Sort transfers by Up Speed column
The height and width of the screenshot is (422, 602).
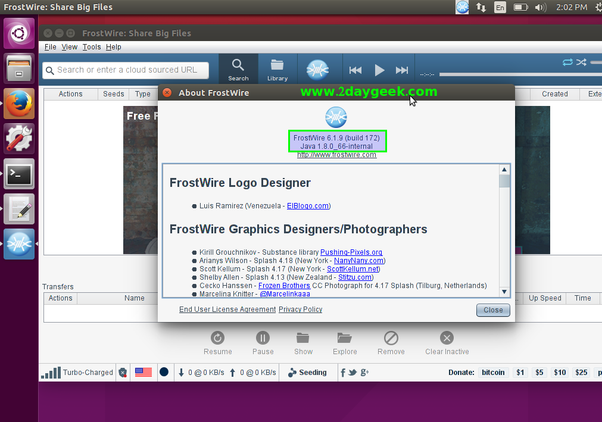545,298
